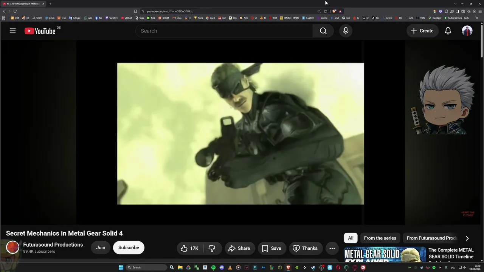Open Brave Shields lion icon

point(334,11)
